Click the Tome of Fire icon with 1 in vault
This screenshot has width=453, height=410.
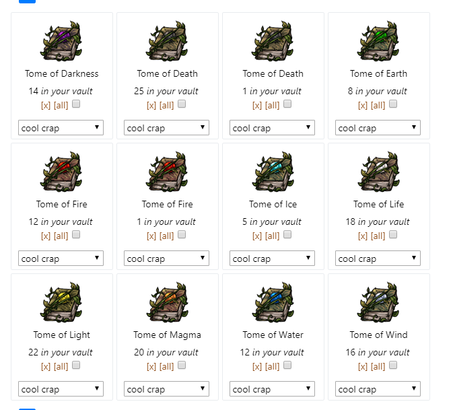[x=167, y=172]
